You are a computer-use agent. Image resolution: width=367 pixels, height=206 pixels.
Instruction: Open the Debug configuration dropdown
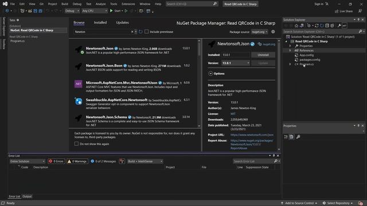coord(72,11)
